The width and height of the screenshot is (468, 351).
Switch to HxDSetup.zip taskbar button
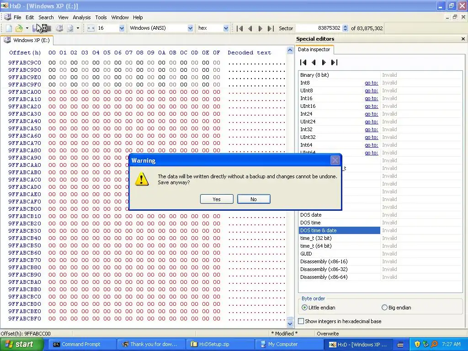(220, 345)
